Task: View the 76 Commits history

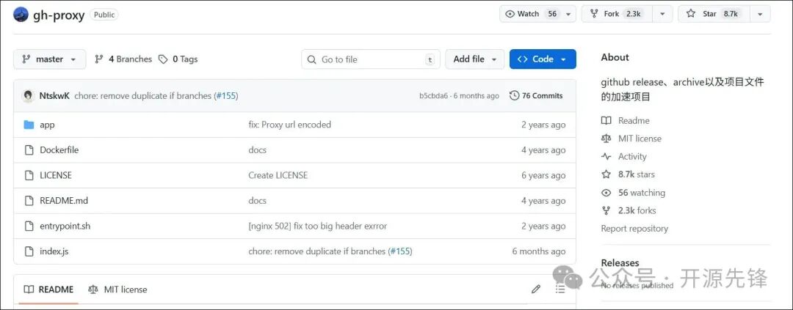Action: 536,95
